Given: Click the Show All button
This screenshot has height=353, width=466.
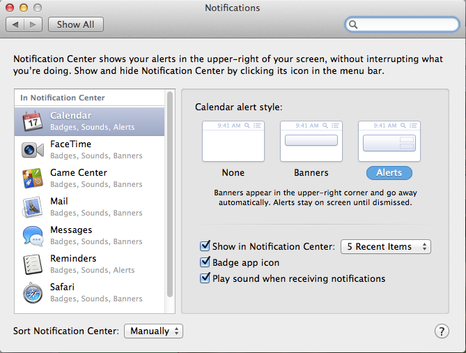Looking at the screenshot, I should click(76, 24).
